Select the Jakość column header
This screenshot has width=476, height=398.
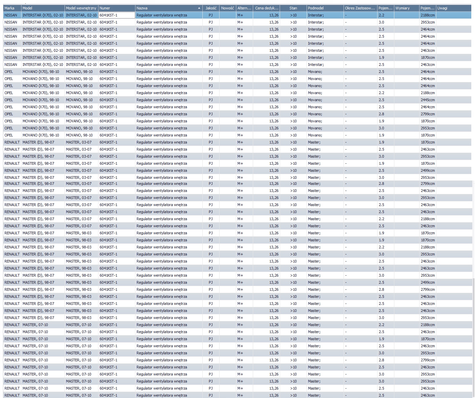pyautogui.click(x=211, y=8)
